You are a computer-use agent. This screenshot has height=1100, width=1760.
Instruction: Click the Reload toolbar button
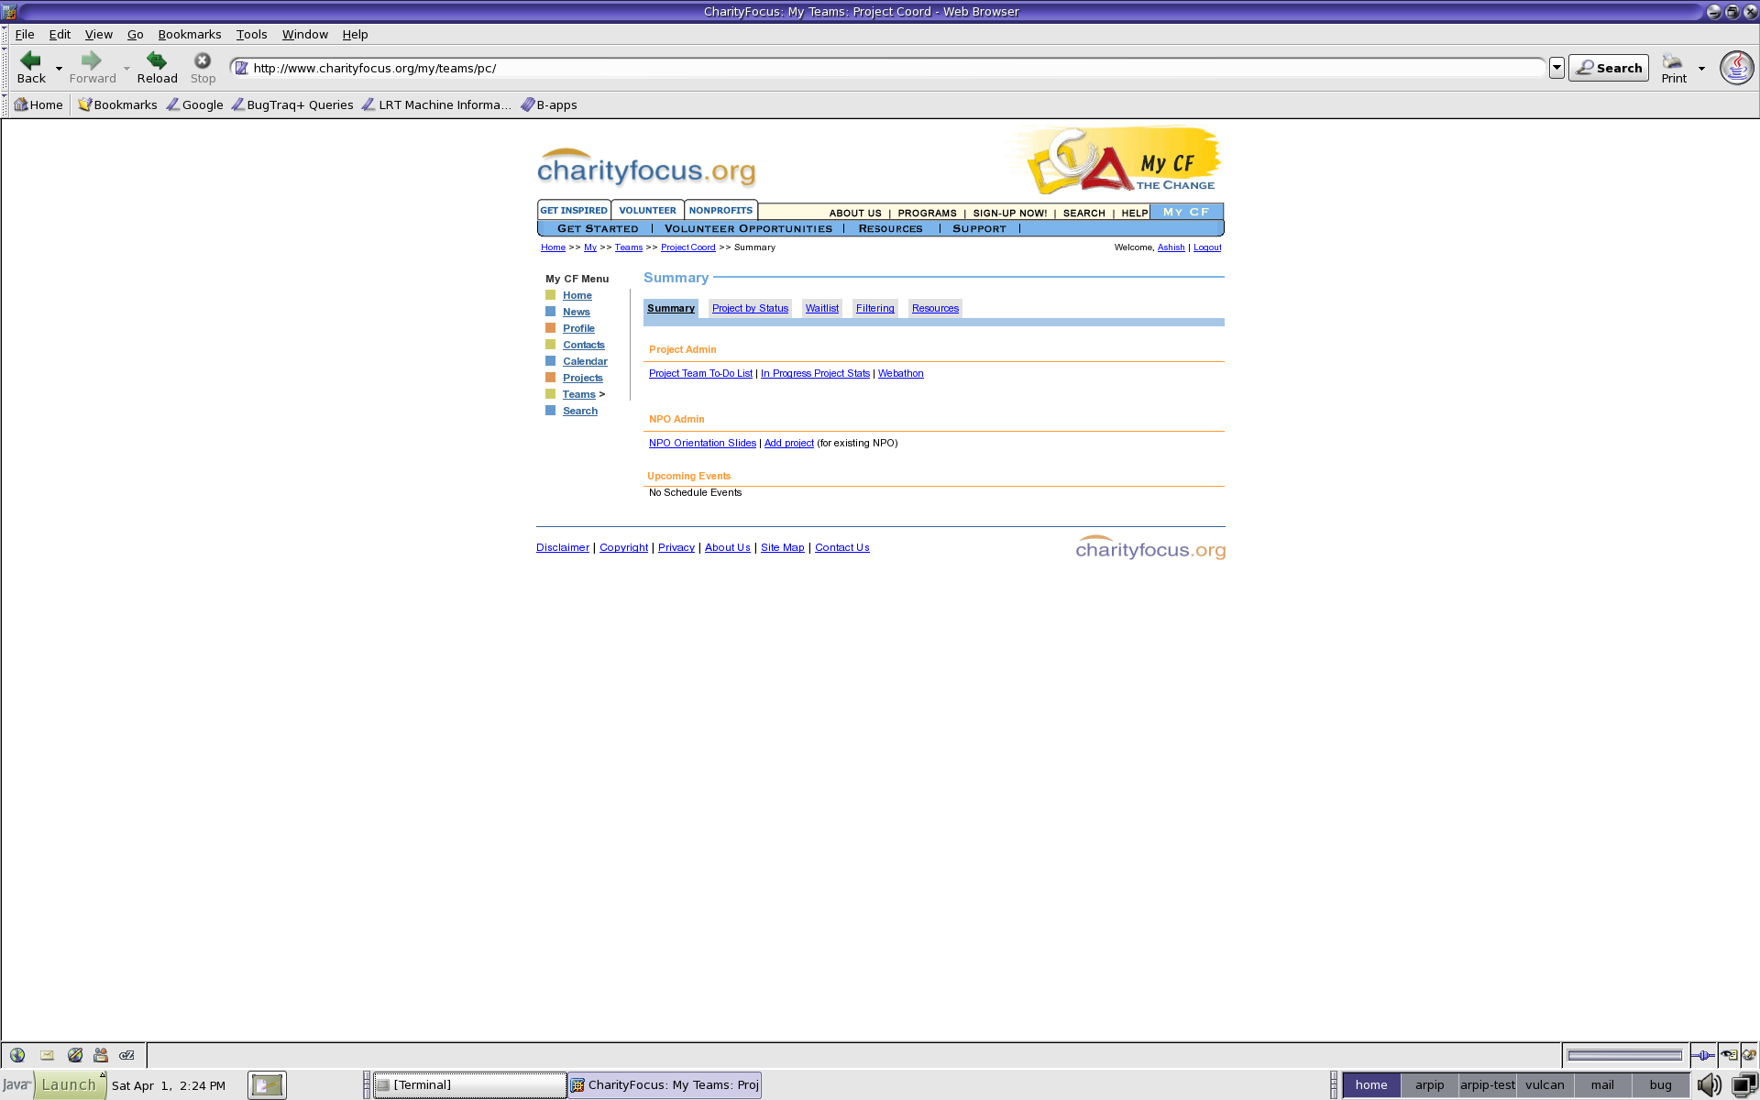(157, 68)
